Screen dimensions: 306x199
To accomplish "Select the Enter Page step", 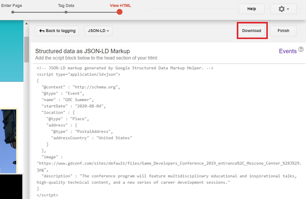I will [x=12, y=6].
